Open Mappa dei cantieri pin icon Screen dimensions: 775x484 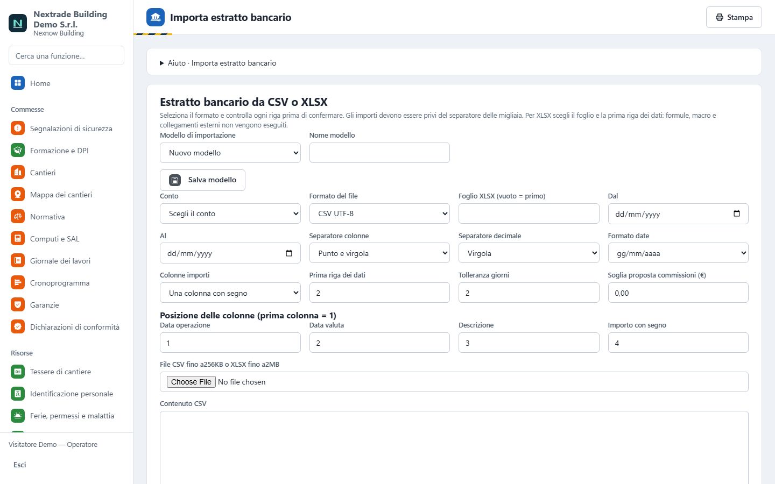pyautogui.click(x=18, y=194)
